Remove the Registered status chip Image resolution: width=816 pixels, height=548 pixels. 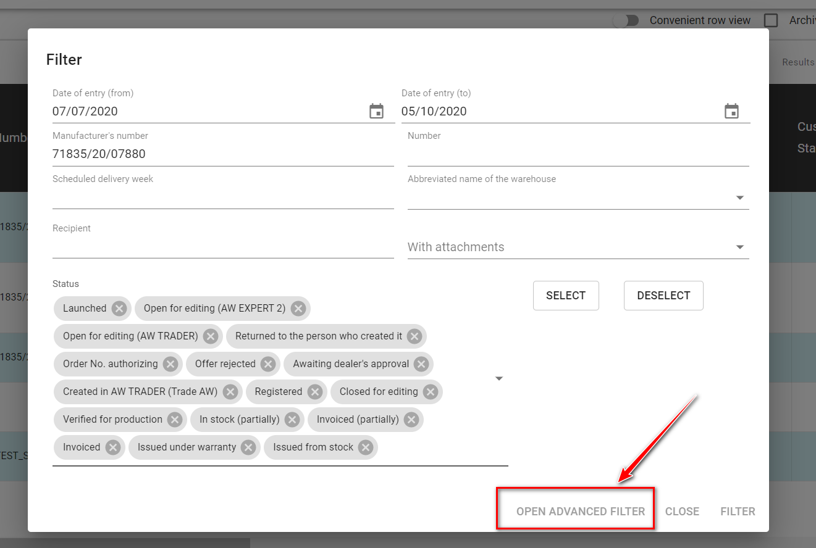tap(315, 392)
